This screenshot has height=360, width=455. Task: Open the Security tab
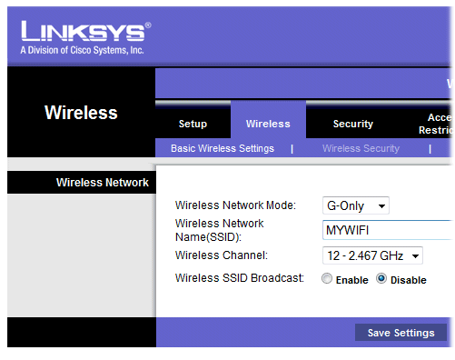pos(353,124)
